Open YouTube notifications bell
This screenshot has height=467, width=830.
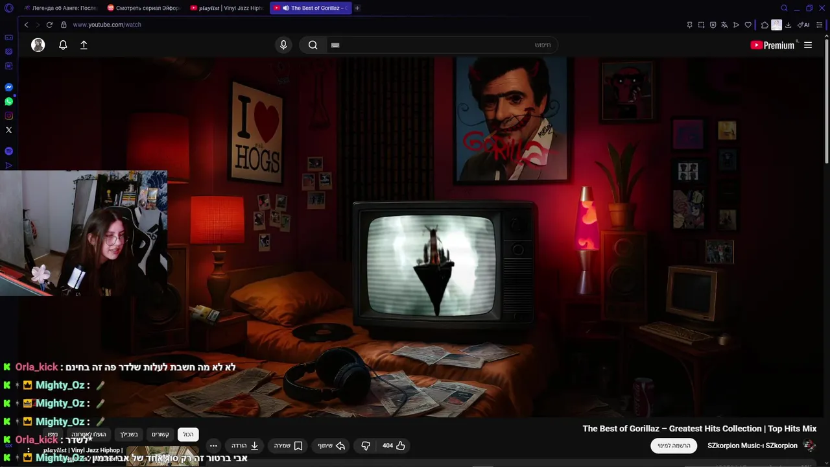tap(63, 45)
